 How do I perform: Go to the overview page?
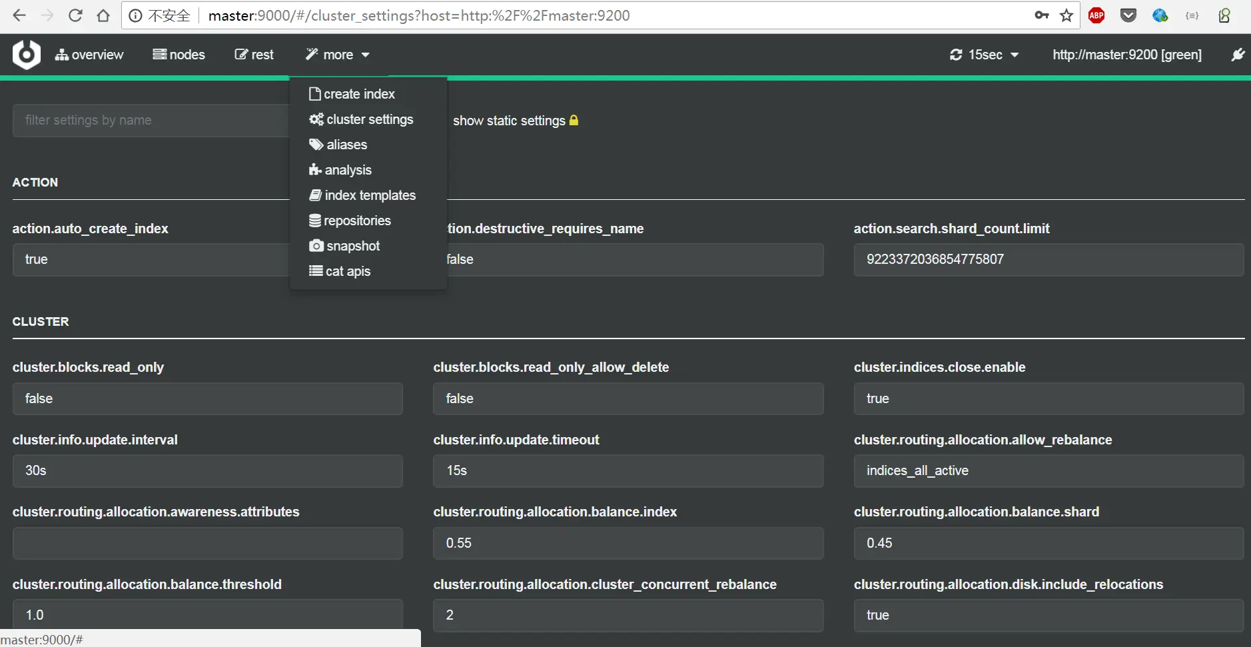(89, 55)
